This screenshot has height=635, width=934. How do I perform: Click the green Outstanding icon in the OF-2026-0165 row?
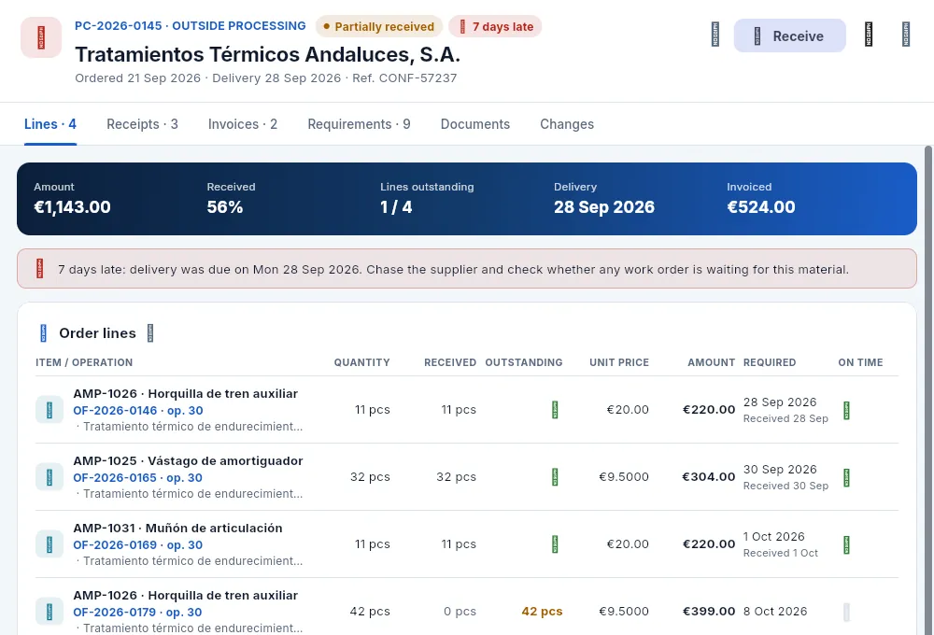tap(555, 477)
